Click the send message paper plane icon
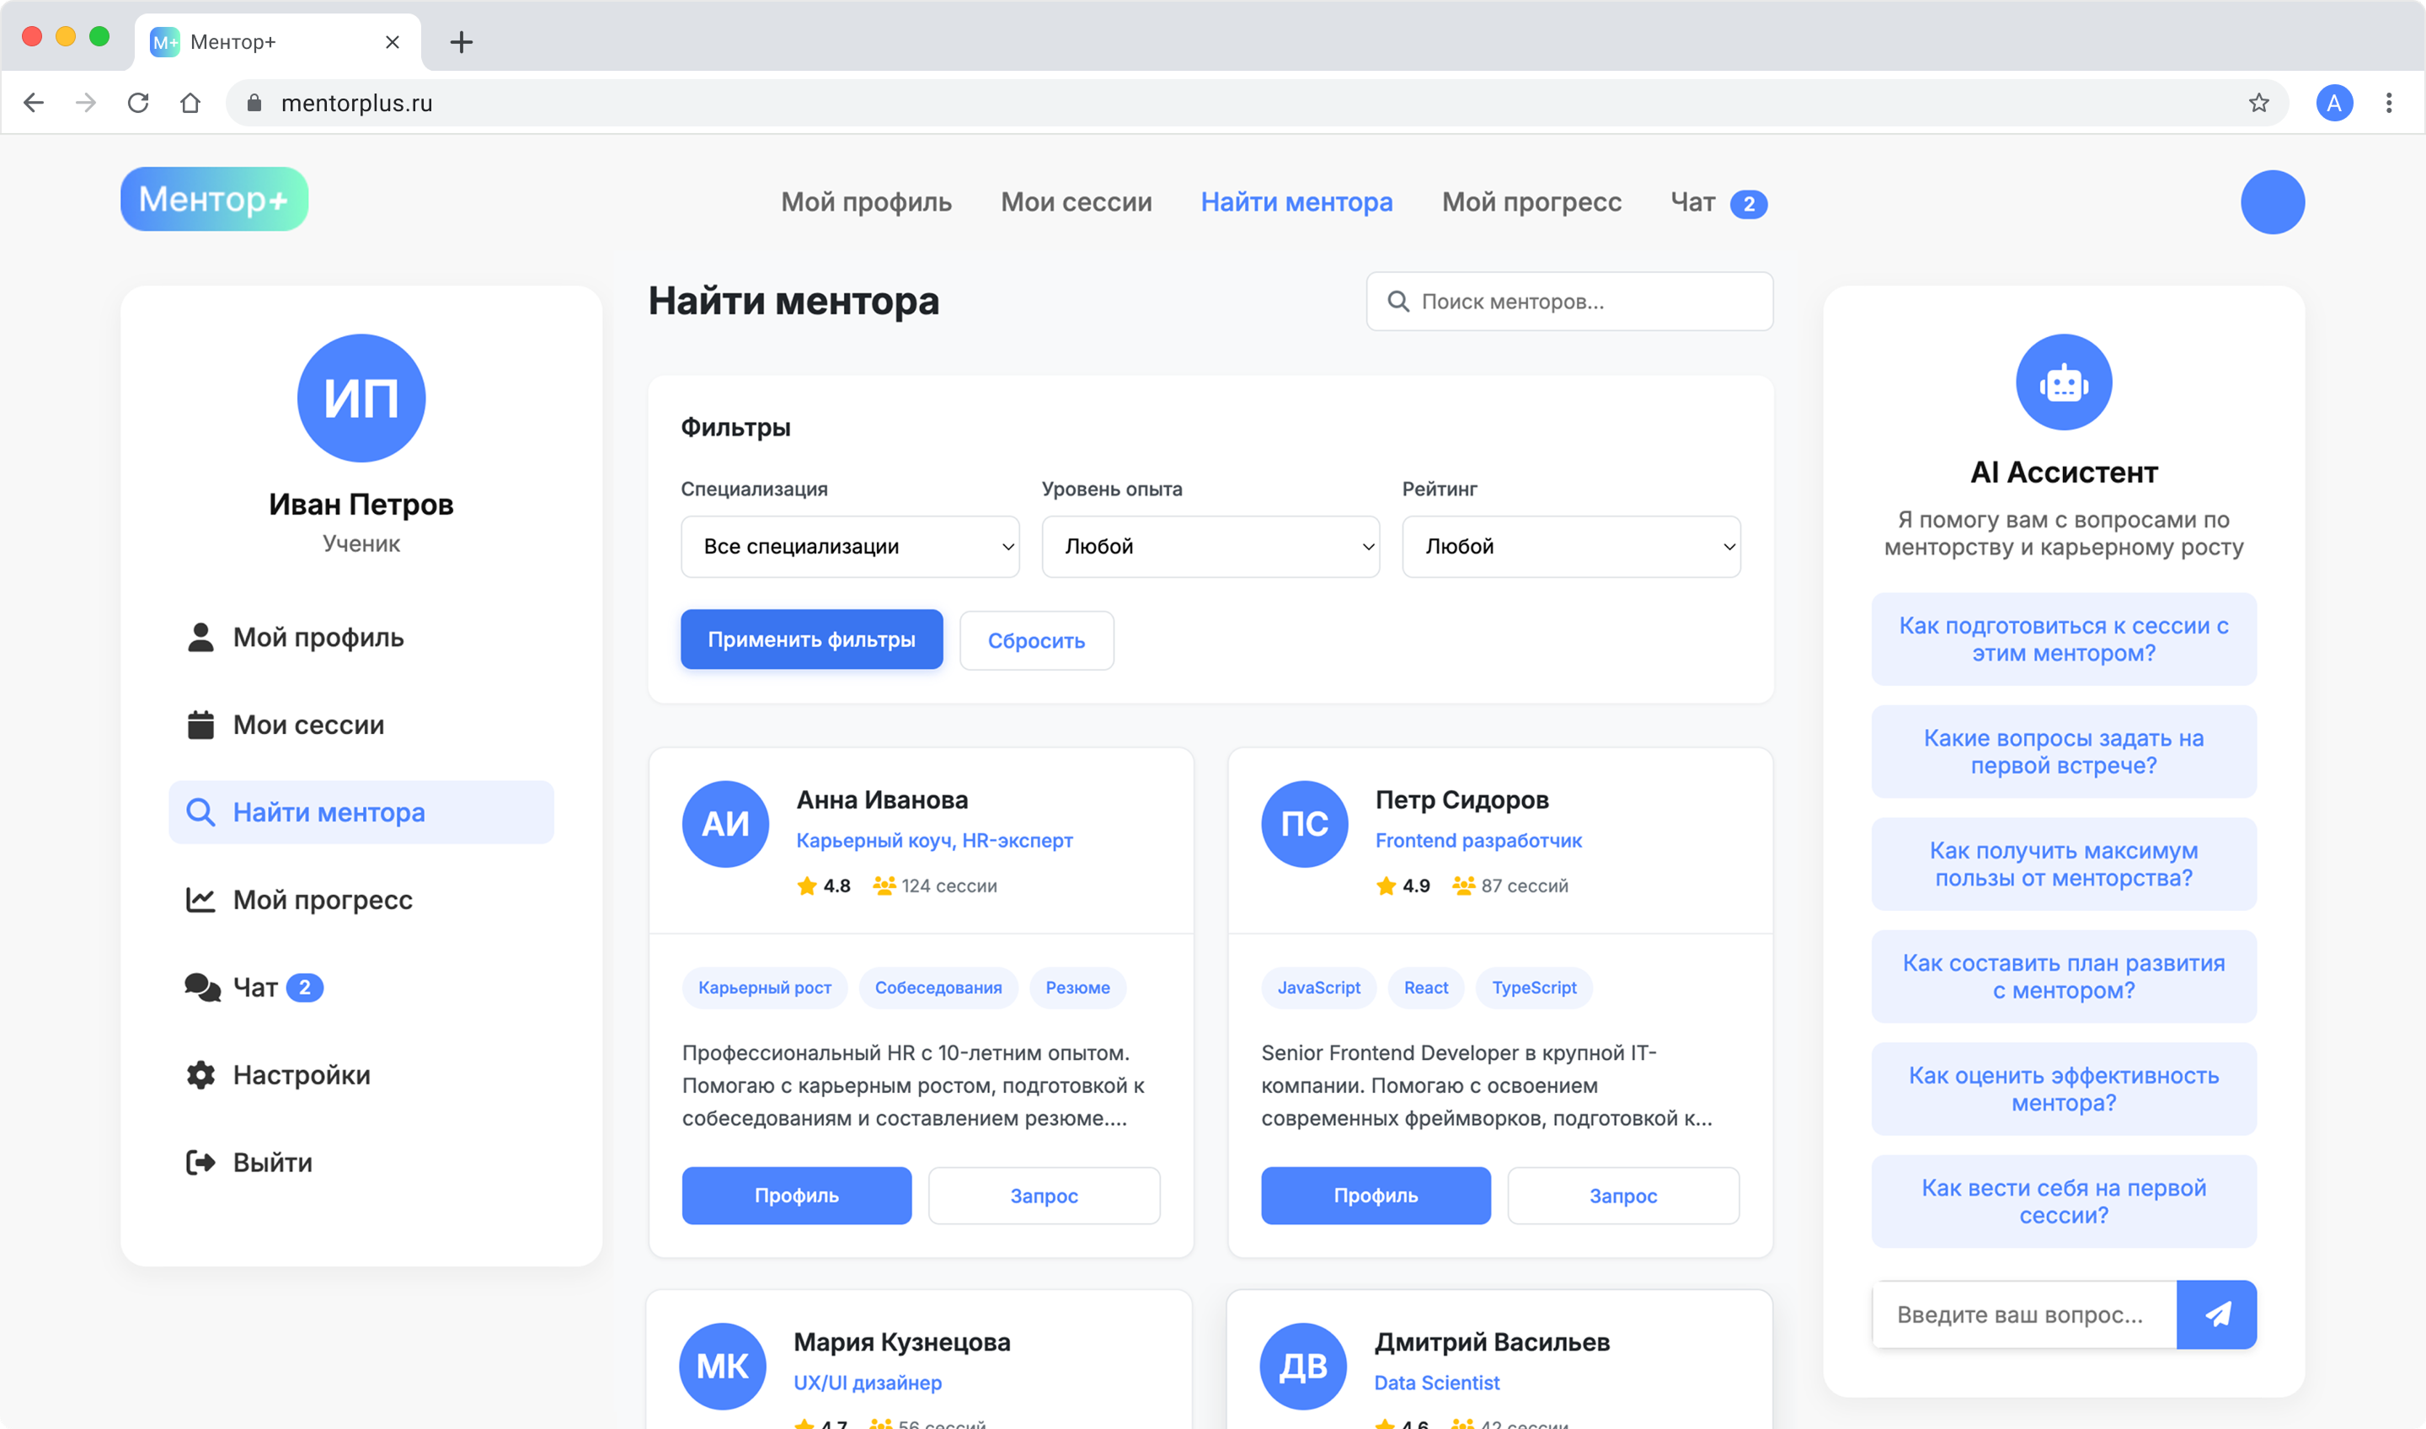This screenshot has height=1429, width=2426. (2216, 1314)
